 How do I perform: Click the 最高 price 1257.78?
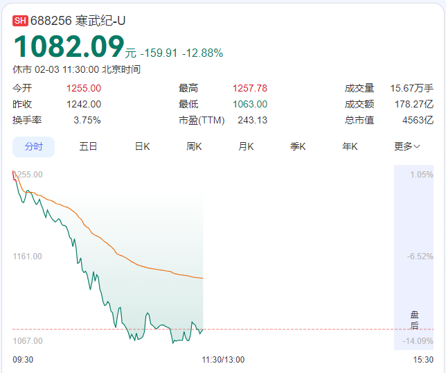tap(249, 88)
